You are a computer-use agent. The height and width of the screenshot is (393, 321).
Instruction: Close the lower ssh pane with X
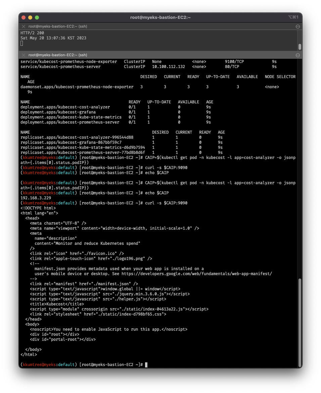[x=24, y=55]
